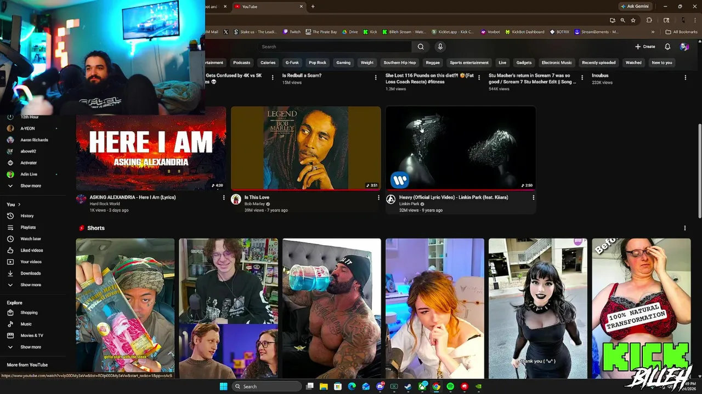This screenshot has width=702, height=394.
Task: Open the YouTube account avatar menu
Action: pyautogui.click(x=684, y=47)
